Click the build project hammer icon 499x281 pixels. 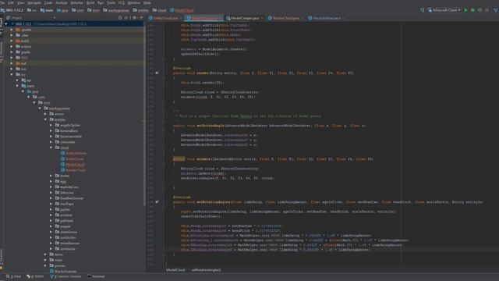pos(423,10)
